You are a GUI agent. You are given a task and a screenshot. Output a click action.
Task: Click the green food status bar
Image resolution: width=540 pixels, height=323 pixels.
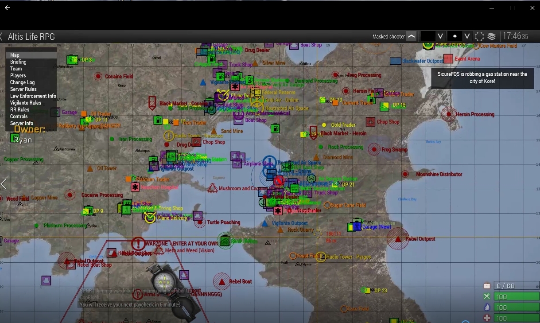(516, 296)
